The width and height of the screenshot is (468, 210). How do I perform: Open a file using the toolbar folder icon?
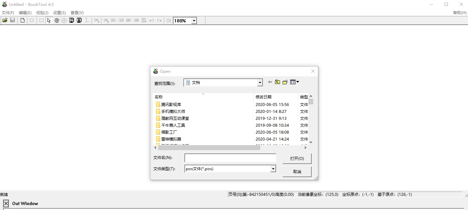click(5, 20)
